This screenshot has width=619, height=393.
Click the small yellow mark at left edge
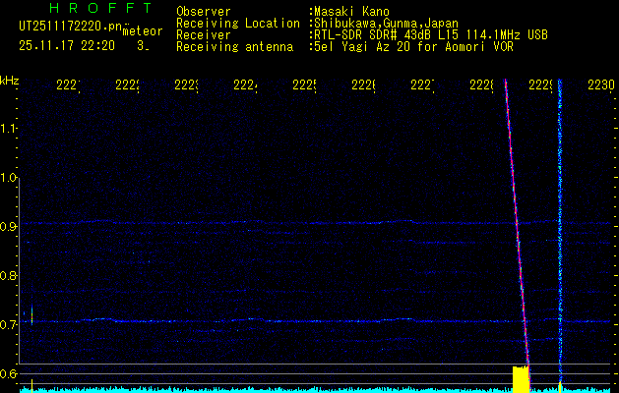pos(31,314)
